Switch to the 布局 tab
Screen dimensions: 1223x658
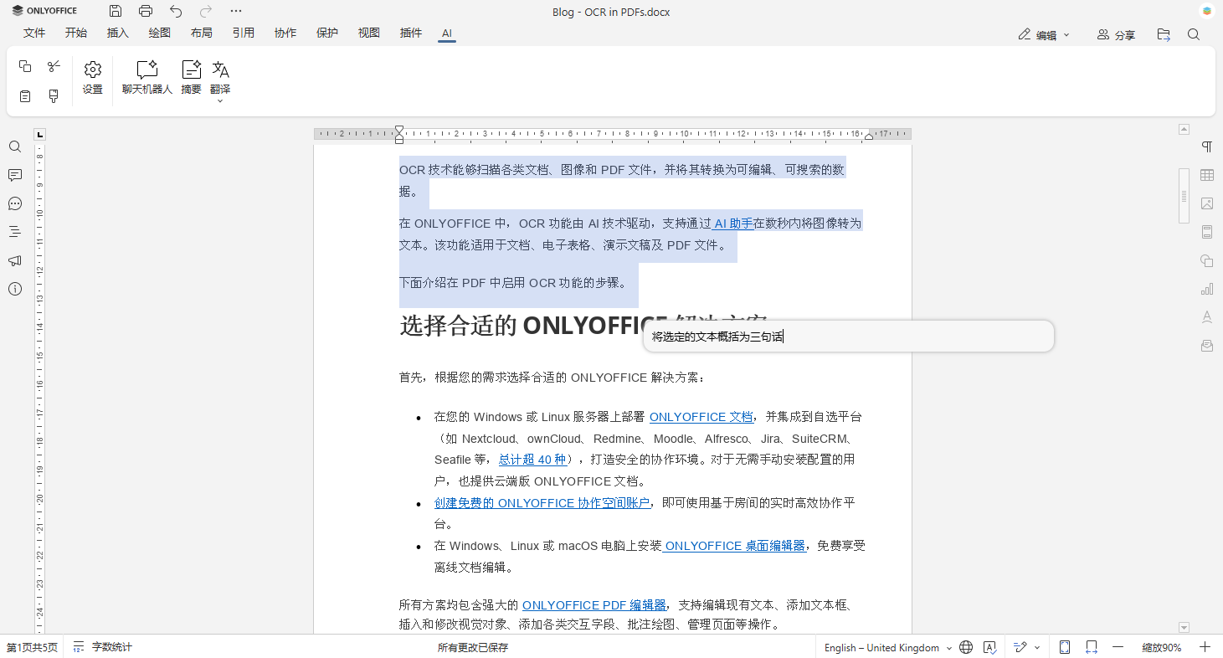(202, 33)
